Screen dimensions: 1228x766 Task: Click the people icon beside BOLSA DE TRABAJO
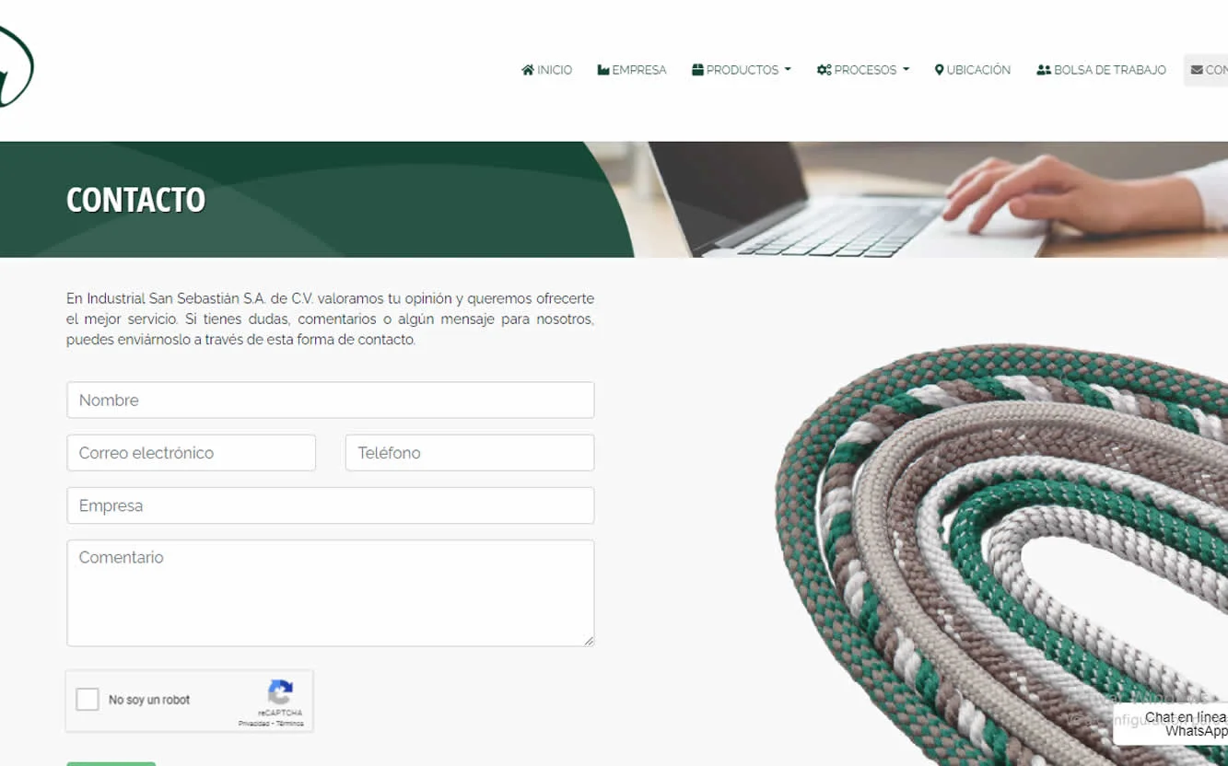point(1044,70)
